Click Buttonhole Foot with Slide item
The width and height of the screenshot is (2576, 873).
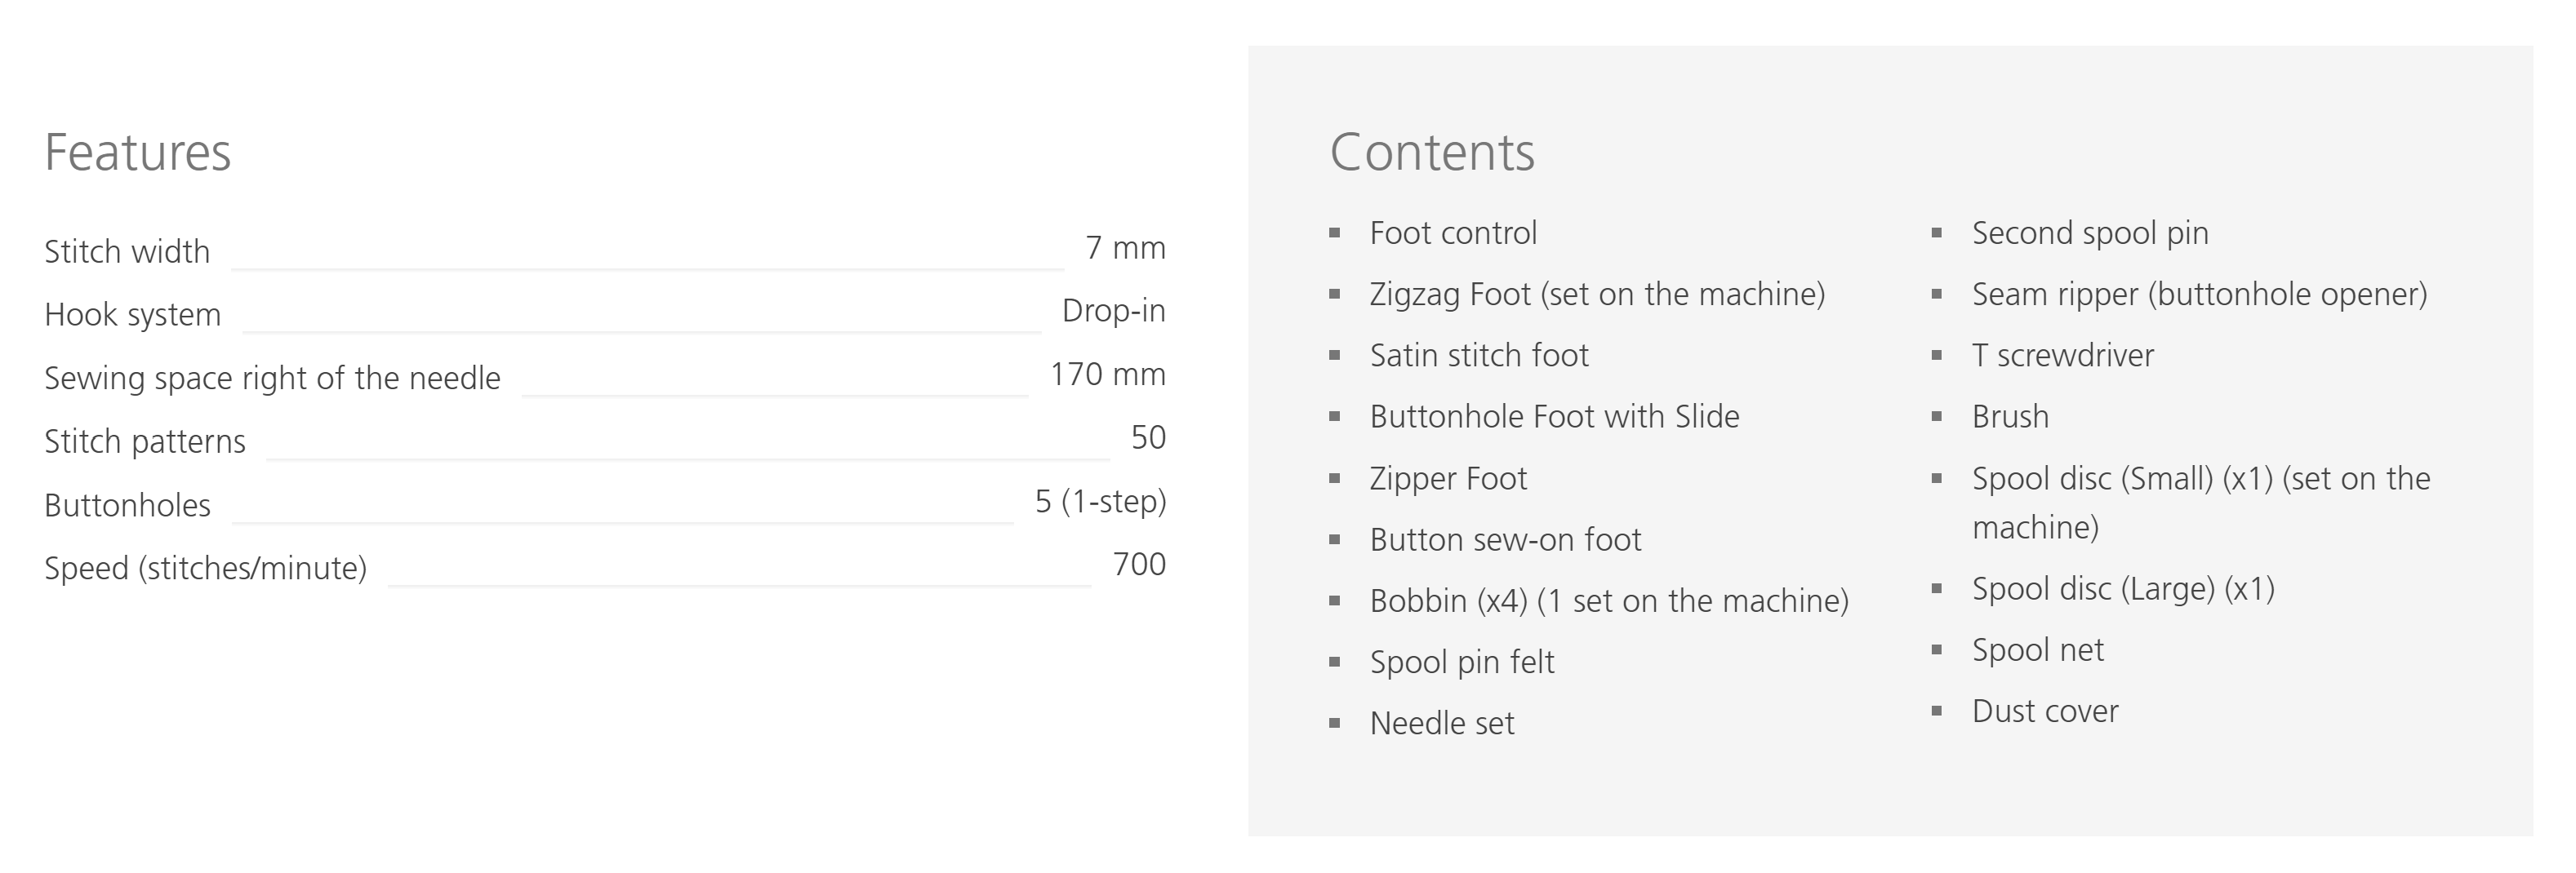pyautogui.click(x=1554, y=417)
